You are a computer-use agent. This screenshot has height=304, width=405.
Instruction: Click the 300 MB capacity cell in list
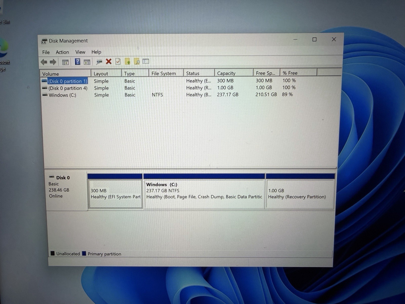(225, 81)
